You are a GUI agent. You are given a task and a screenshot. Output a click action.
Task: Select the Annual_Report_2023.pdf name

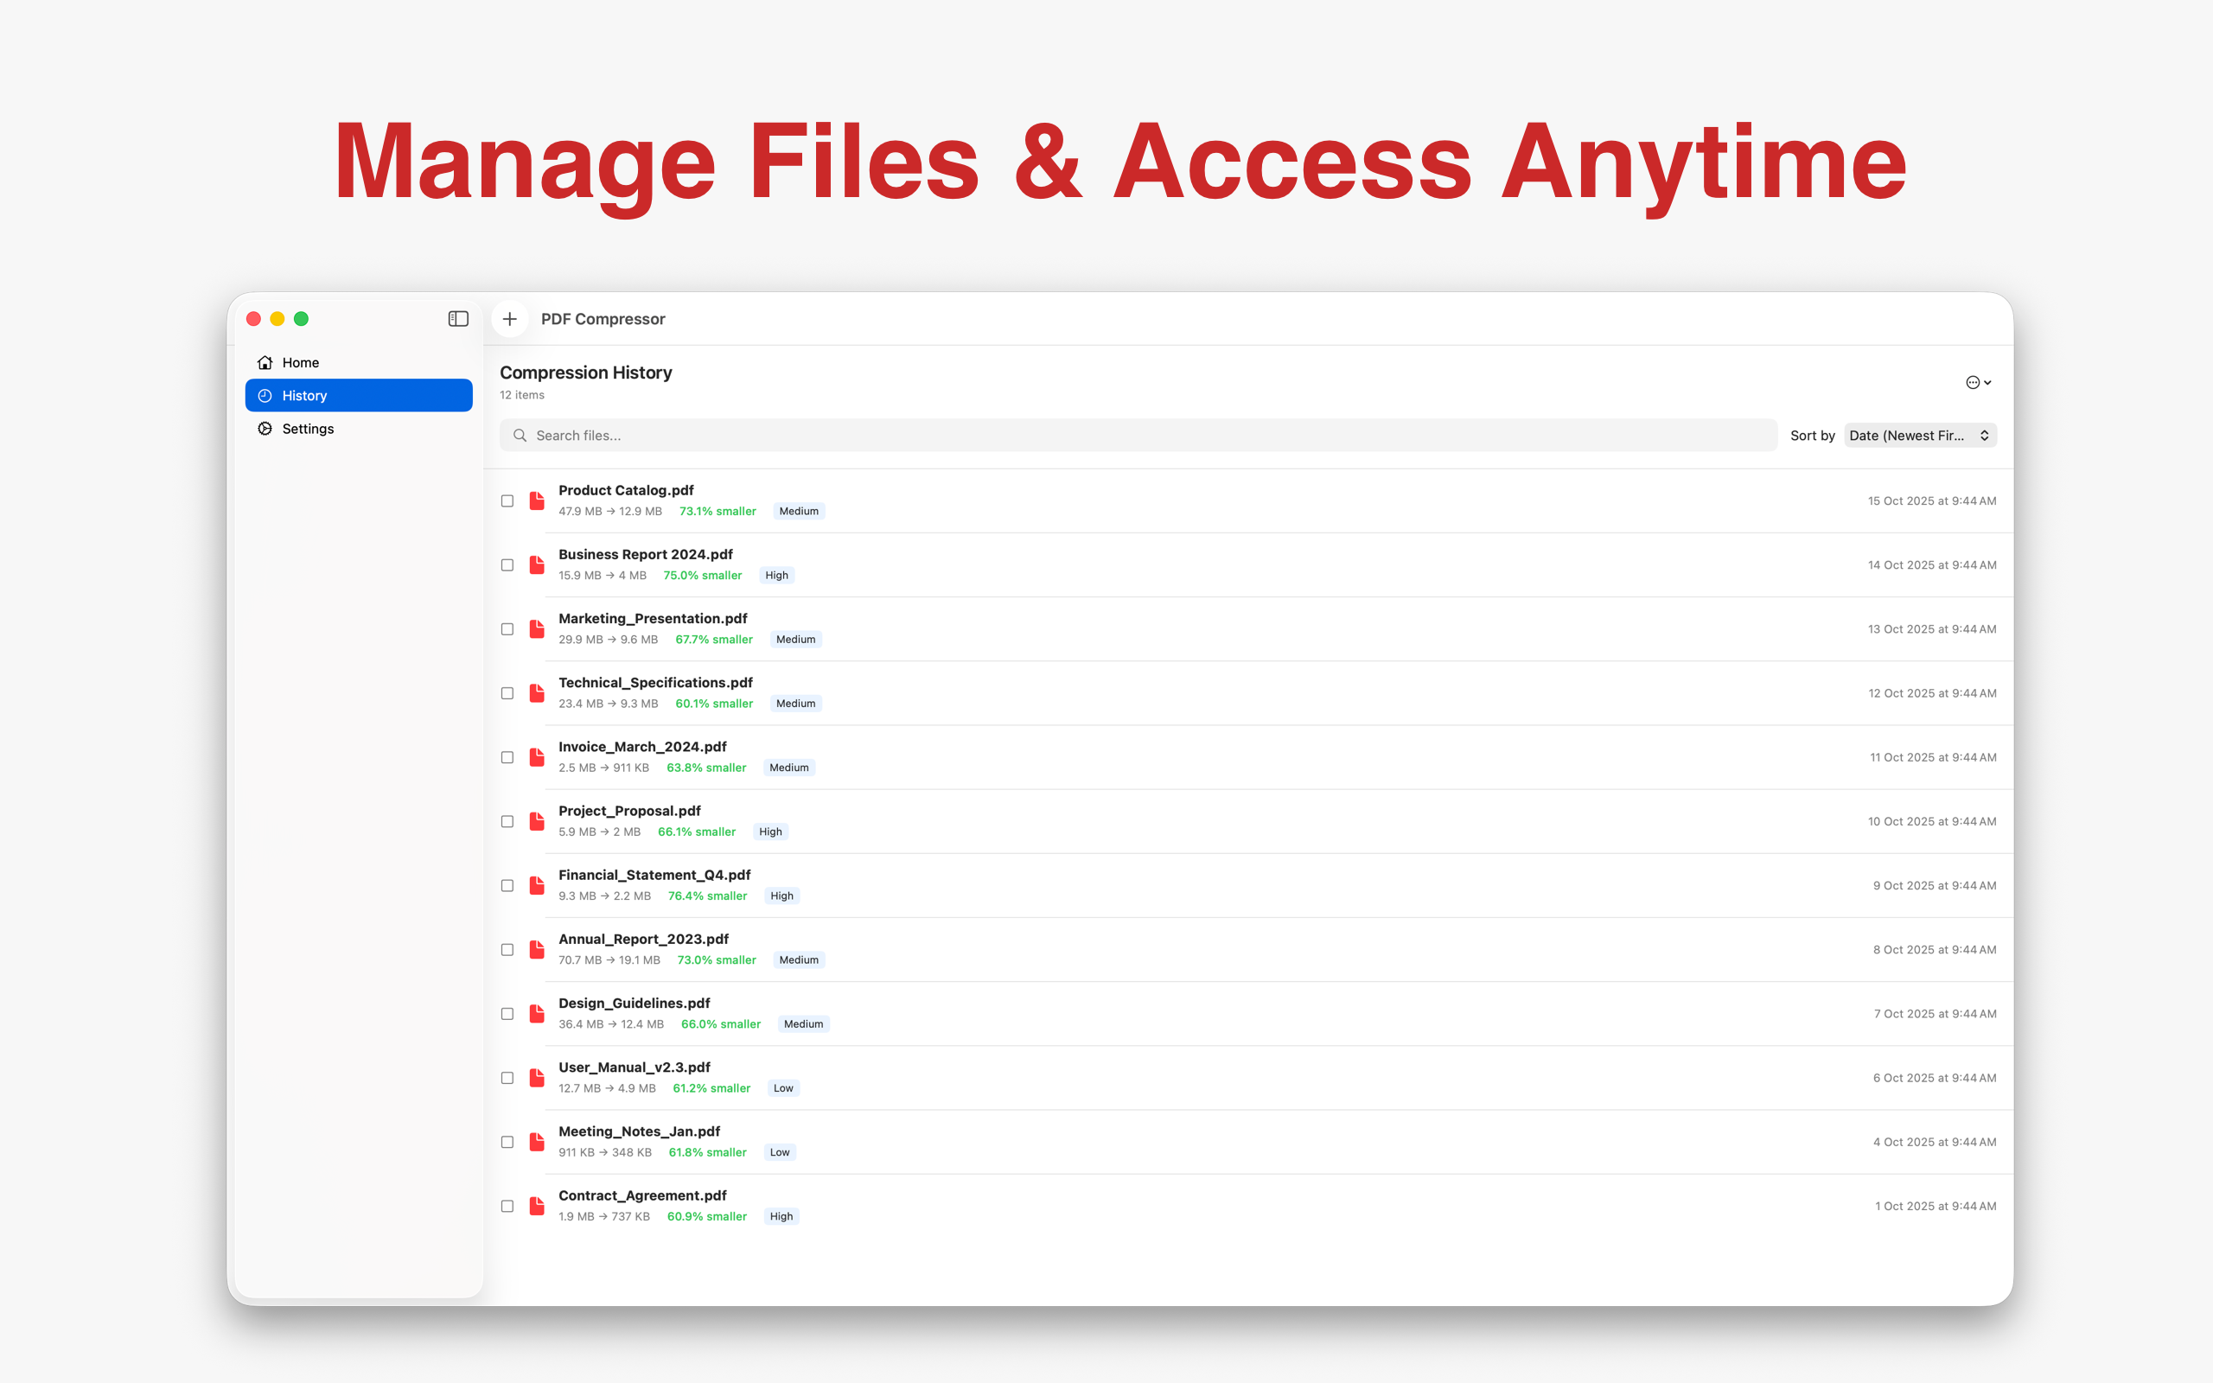[643, 939]
